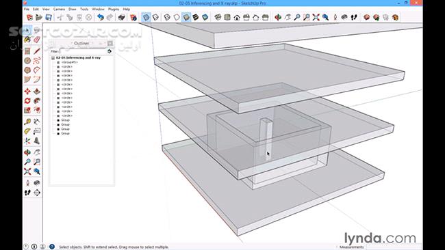This screenshot has height=250, width=445.
Task: Activate the Push/Pull tool
Action: pos(37,91)
